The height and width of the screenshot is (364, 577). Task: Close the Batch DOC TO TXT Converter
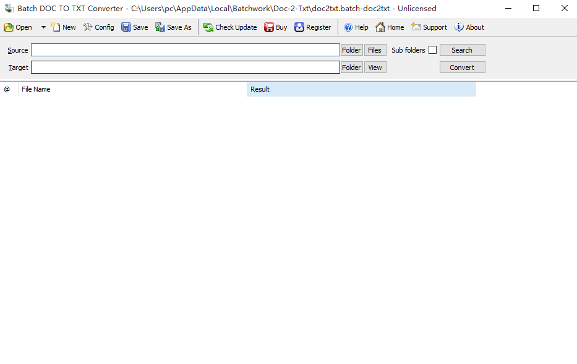pos(564,8)
